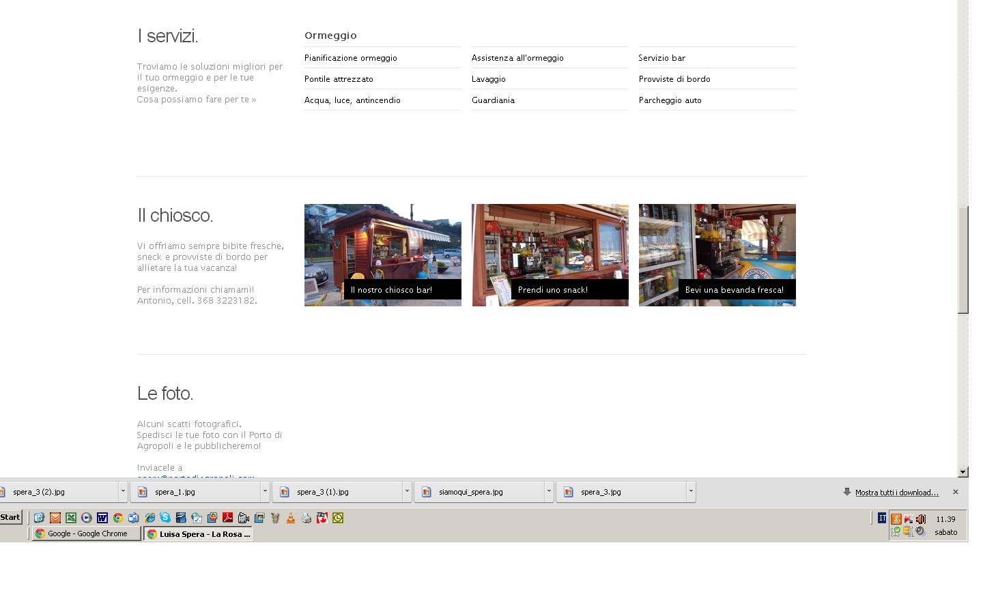The width and height of the screenshot is (983, 614).
Task: Click the 'Le foto.' heading
Action: (x=165, y=394)
